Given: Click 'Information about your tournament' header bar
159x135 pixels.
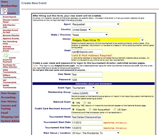Looking at the screenshot, I should coord(94,84).
